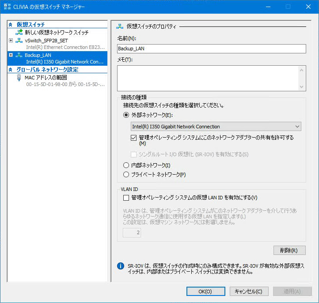This screenshot has height=303, width=319.
Task: Click the new virtual network switch icon
Action: 19,32
